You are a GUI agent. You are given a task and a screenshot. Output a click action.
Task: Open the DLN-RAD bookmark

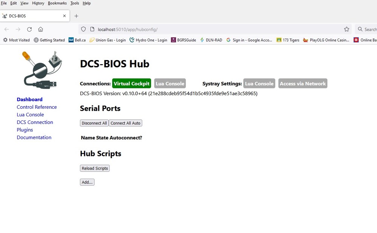211,40
